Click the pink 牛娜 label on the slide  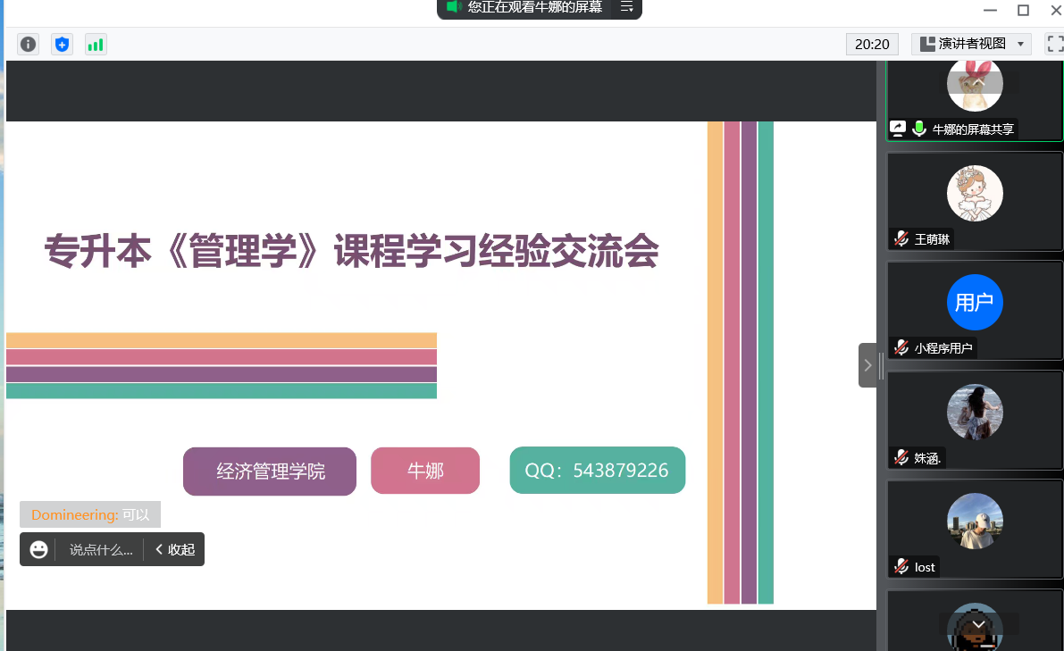[425, 471]
